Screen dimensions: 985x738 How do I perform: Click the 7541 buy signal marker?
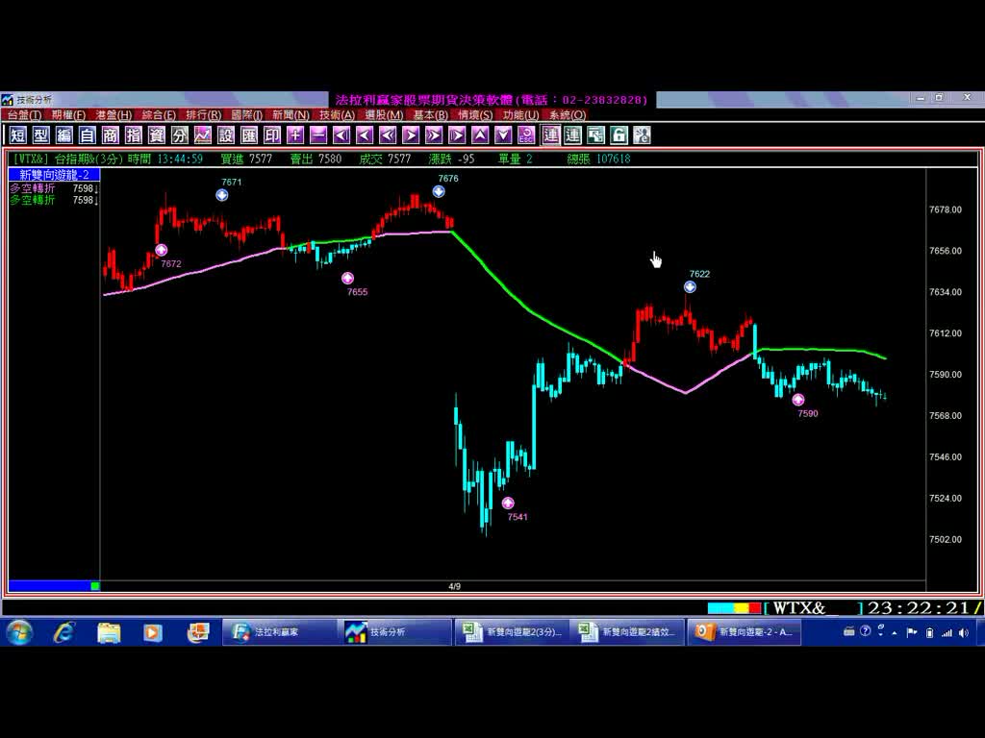point(508,503)
